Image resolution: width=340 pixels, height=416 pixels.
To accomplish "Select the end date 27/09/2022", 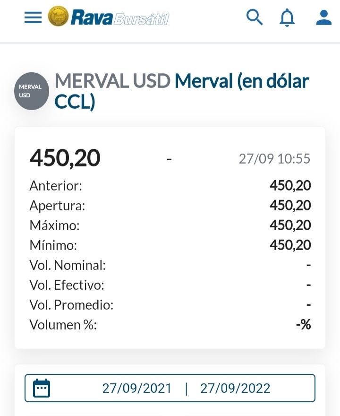I will [x=235, y=389].
